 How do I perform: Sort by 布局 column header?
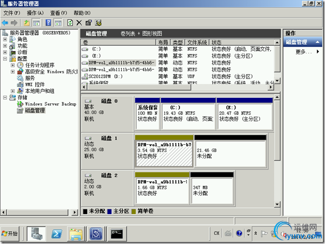(163, 42)
